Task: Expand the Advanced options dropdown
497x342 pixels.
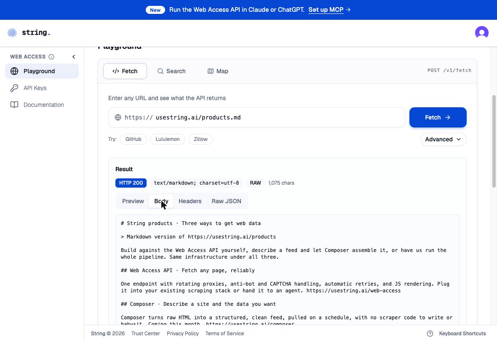Action: click(x=444, y=139)
